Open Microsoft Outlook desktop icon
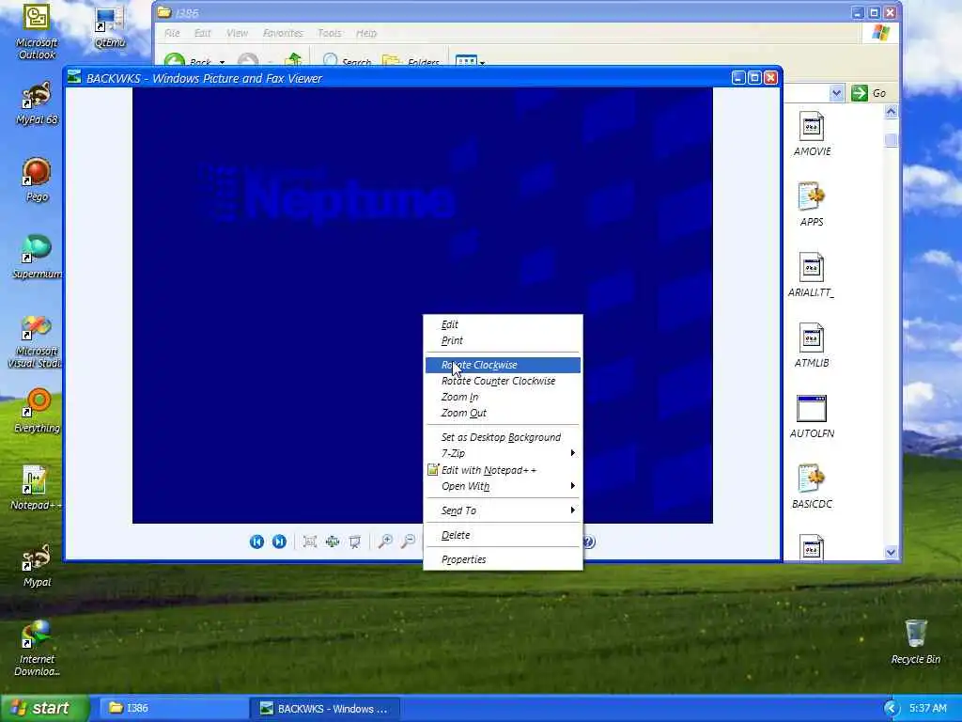The width and height of the screenshot is (962, 722). pos(37,32)
